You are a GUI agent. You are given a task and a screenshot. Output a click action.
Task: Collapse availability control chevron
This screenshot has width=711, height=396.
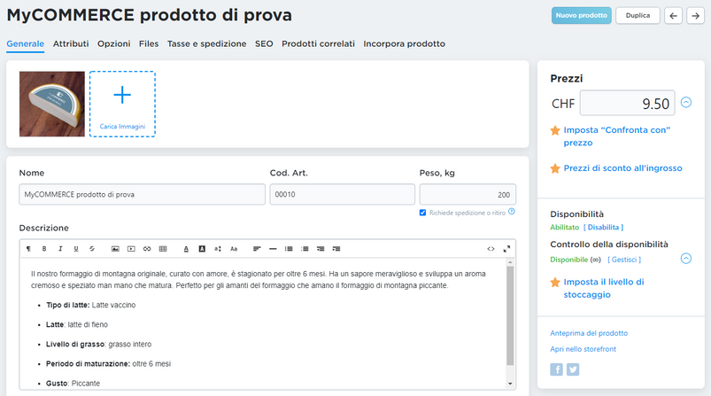686,259
